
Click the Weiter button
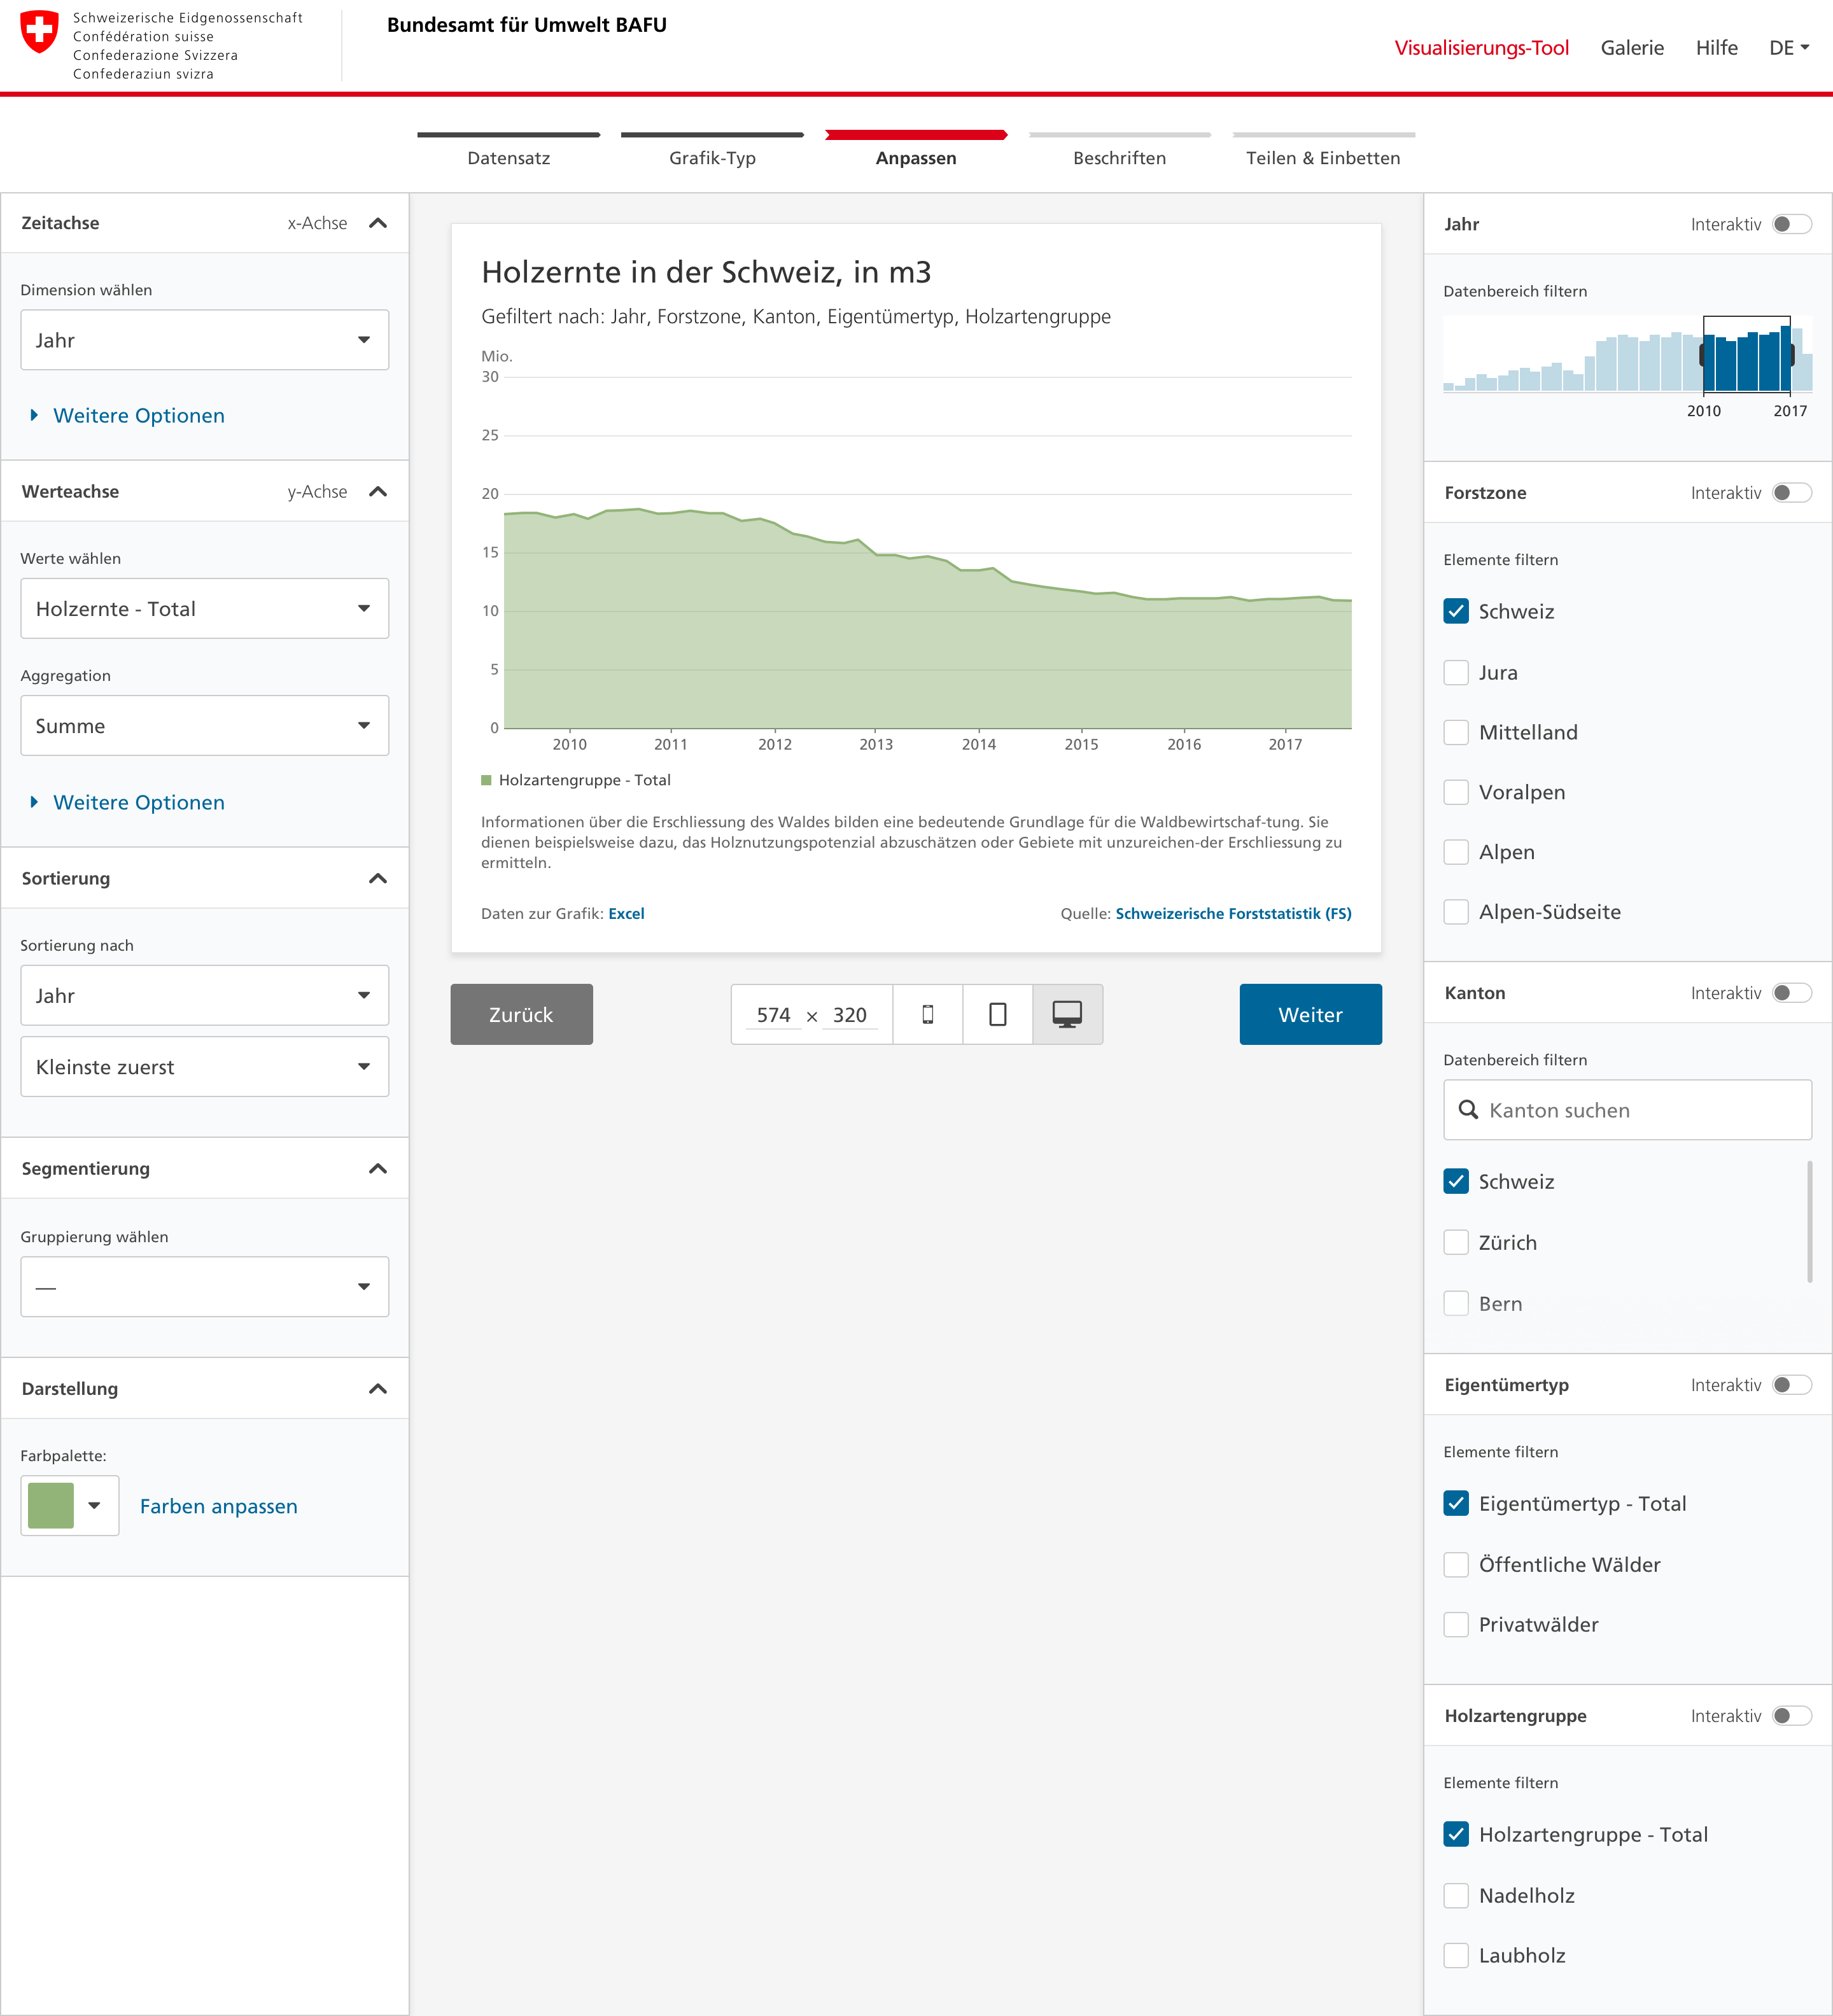tap(1310, 1014)
